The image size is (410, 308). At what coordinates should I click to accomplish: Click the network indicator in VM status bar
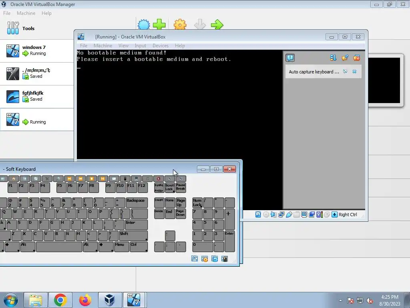coord(281,215)
